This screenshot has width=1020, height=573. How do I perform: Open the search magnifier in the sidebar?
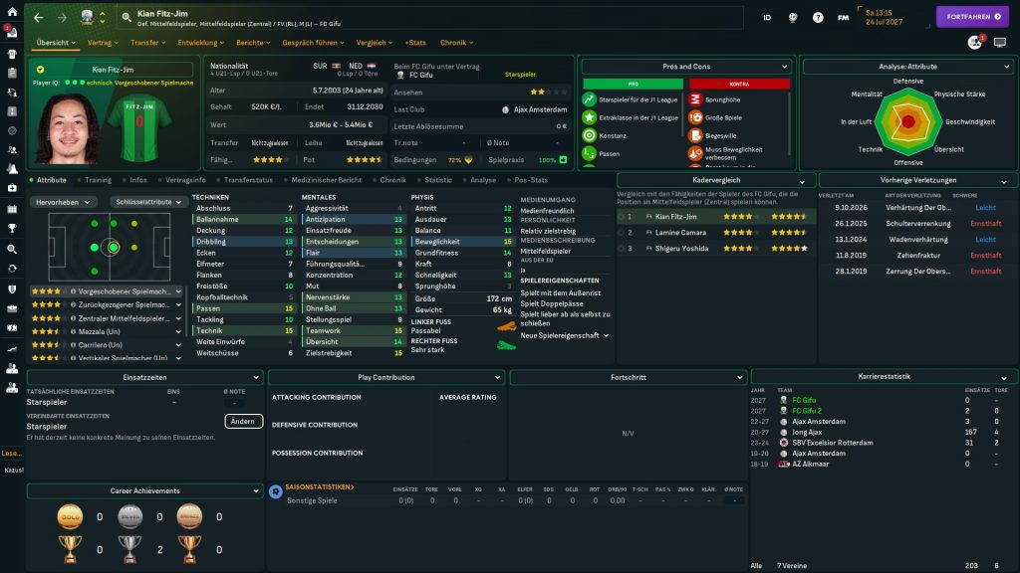click(x=12, y=249)
